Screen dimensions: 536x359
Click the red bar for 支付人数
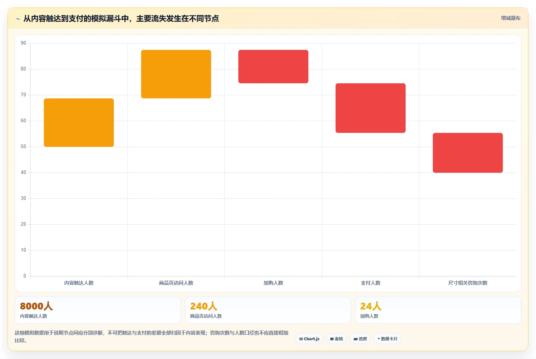point(371,108)
